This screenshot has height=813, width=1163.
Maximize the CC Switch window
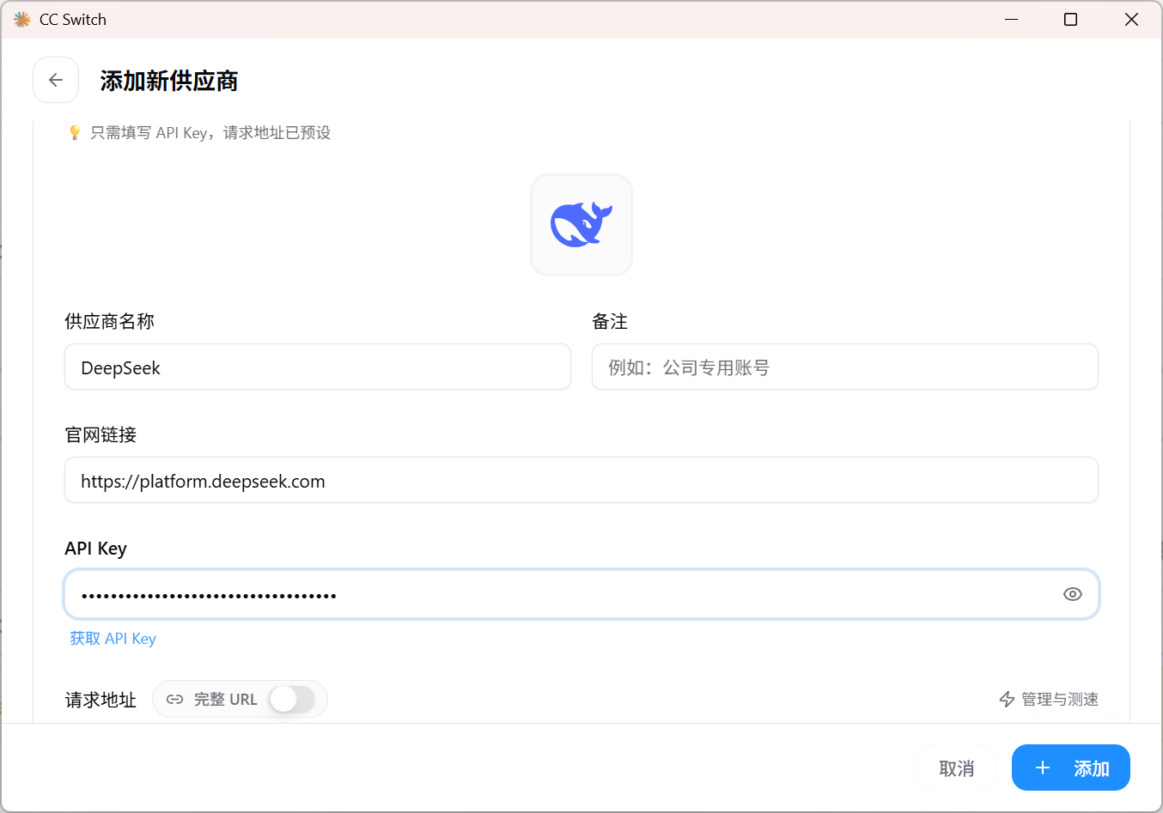(x=1070, y=19)
